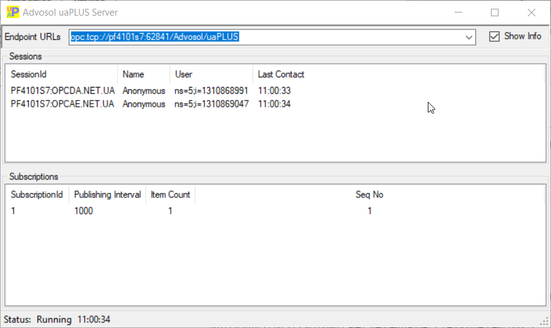Maximize the Advosol uaPLUS Server window

click(x=495, y=12)
